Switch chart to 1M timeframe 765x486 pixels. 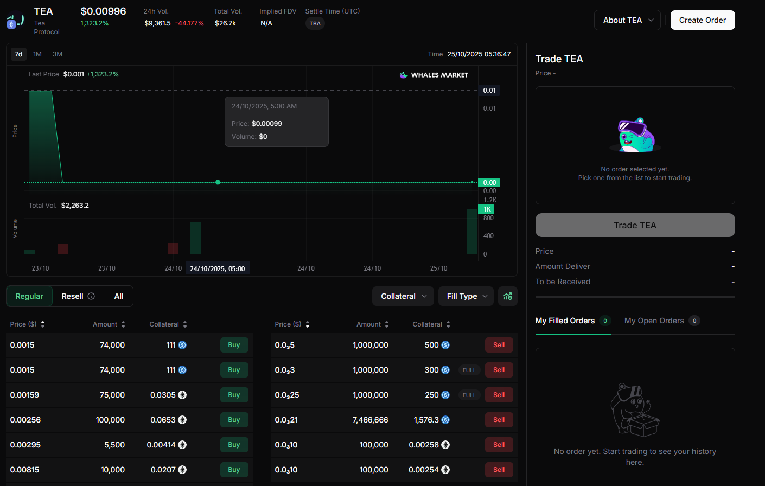37,54
